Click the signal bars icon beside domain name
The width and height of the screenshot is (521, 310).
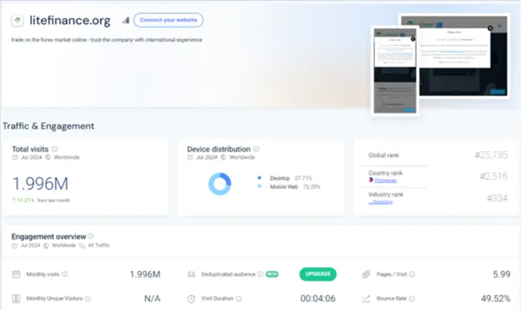click(126, 20)
